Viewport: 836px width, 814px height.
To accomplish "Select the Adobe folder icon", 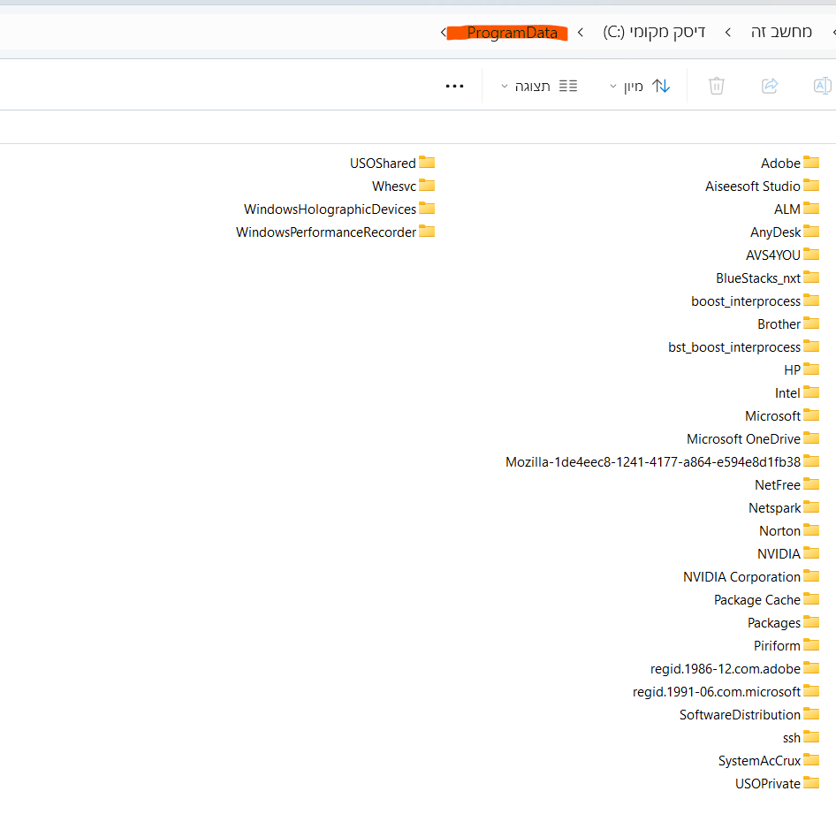I will pyautogui.click(x=811, y=163).
